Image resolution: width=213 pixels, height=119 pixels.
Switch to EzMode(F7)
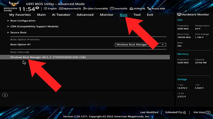175,112
